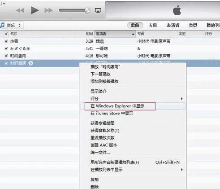Adjust the volume slider knob
The width and height of the screenshot is (220, 189).
(87, 10)
